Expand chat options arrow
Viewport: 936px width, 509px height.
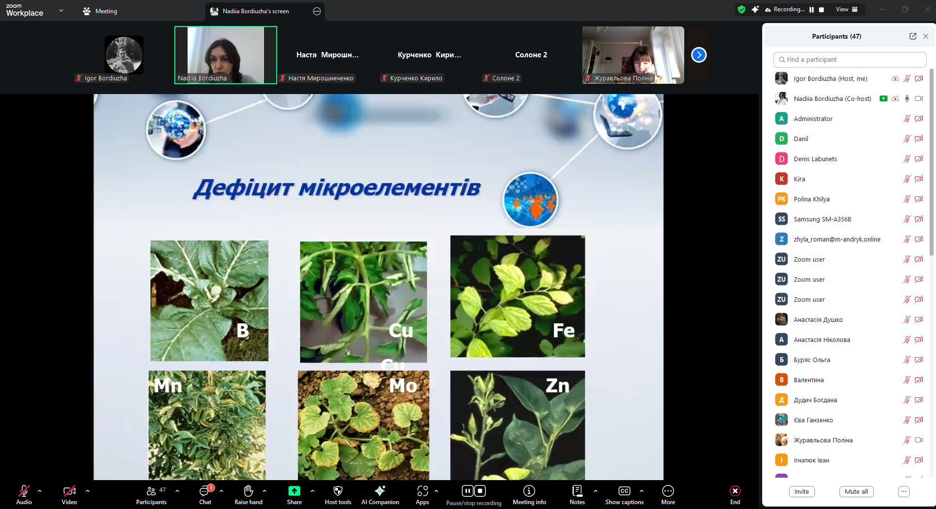(221, 490)
